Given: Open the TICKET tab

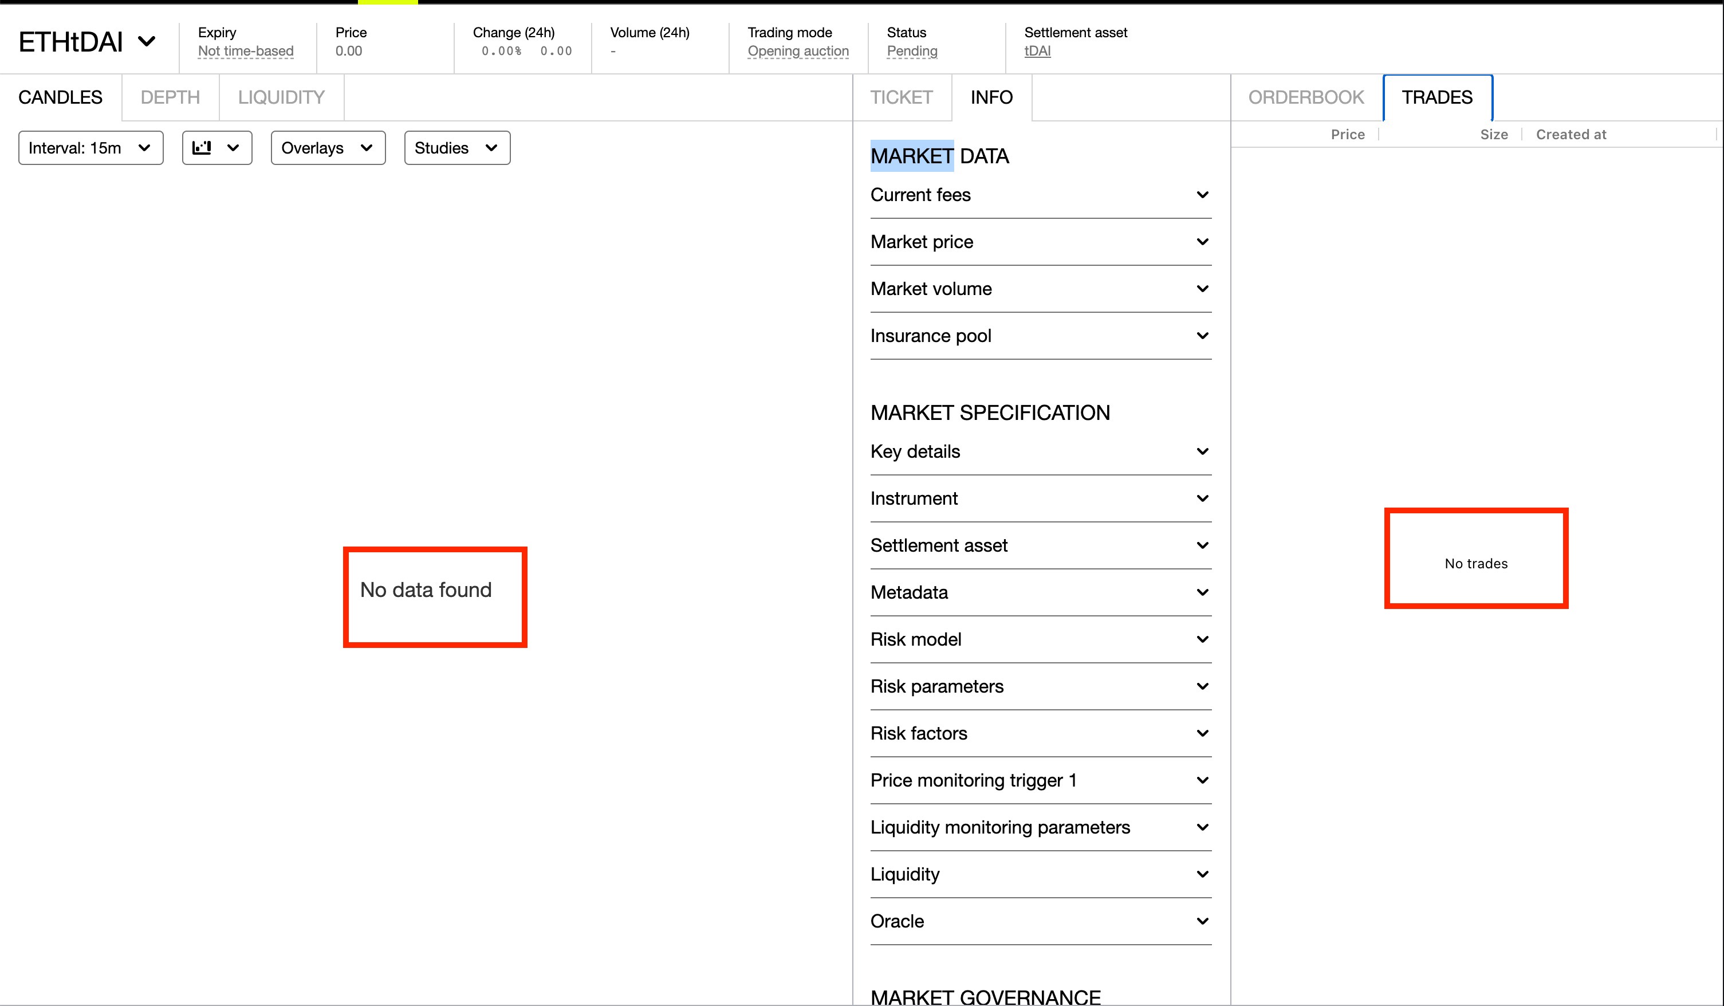Looking at the screenshot, I should pyautogui.click(x=901, y=96).
